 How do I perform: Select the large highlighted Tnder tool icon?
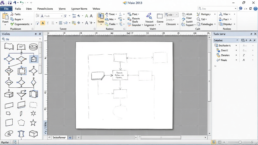click(x=101, y=16)
